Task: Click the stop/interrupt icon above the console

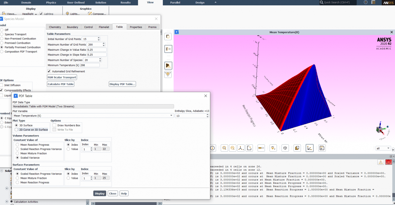Action: click(389, 162)
